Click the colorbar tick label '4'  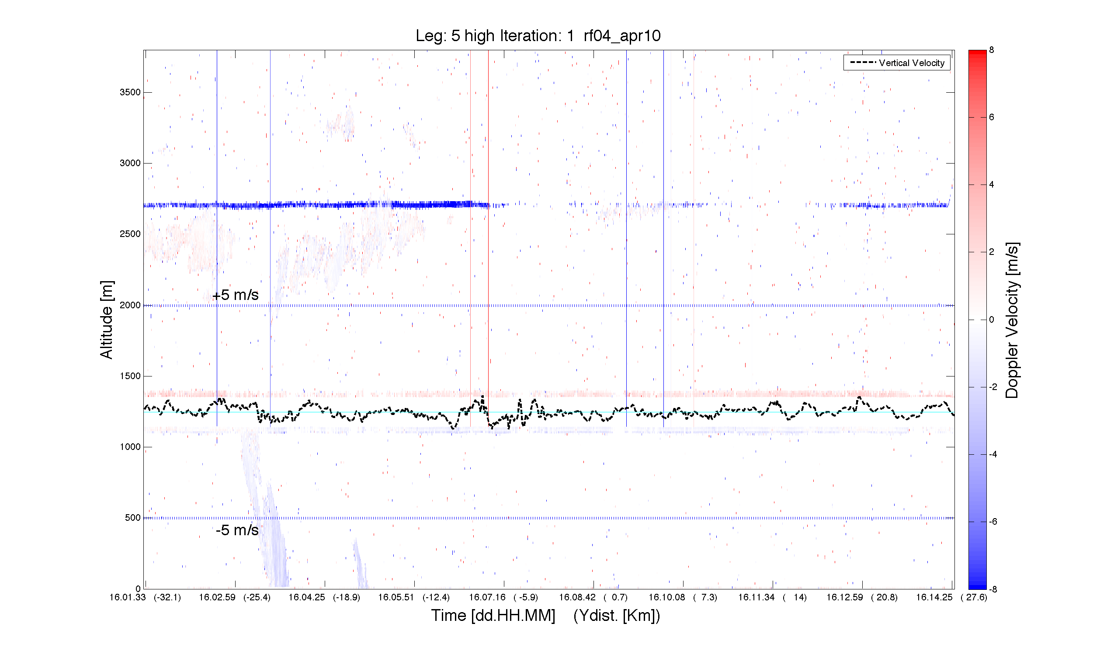point(992,185)
